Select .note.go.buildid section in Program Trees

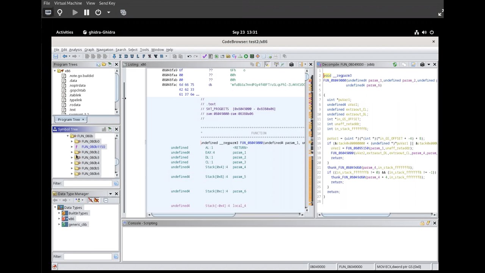(x=81, y=76)
